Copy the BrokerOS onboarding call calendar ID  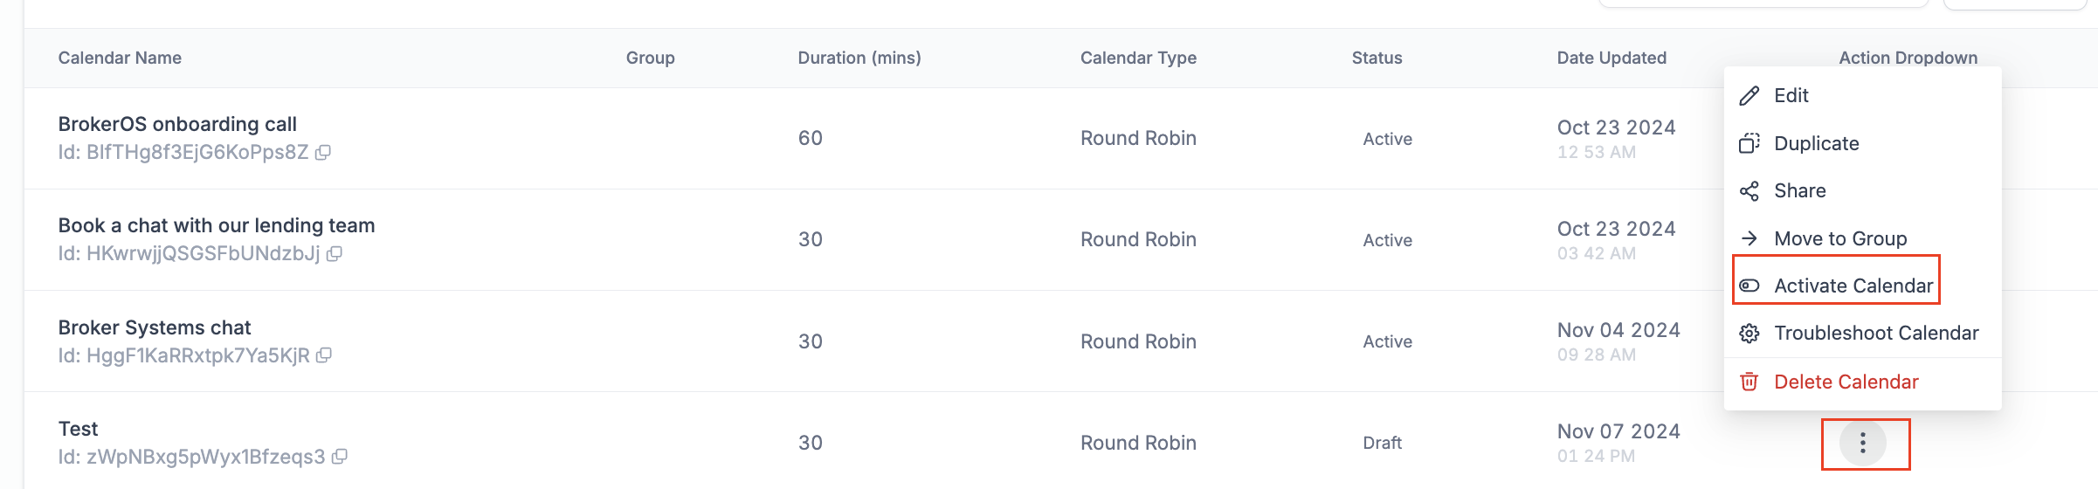click(322, 153)
